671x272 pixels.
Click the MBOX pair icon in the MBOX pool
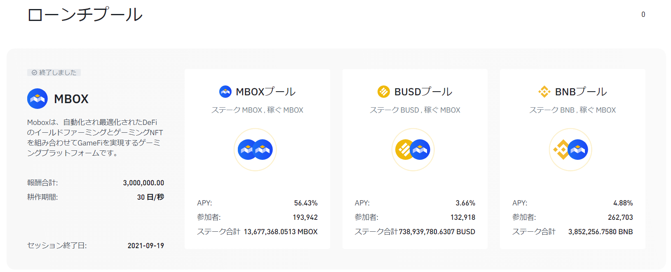click(x=255, y=150)
